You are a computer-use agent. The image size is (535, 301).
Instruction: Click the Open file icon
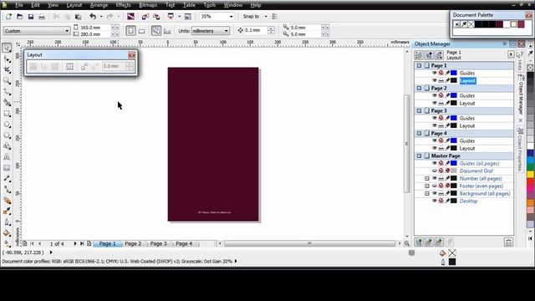point(20,17)
